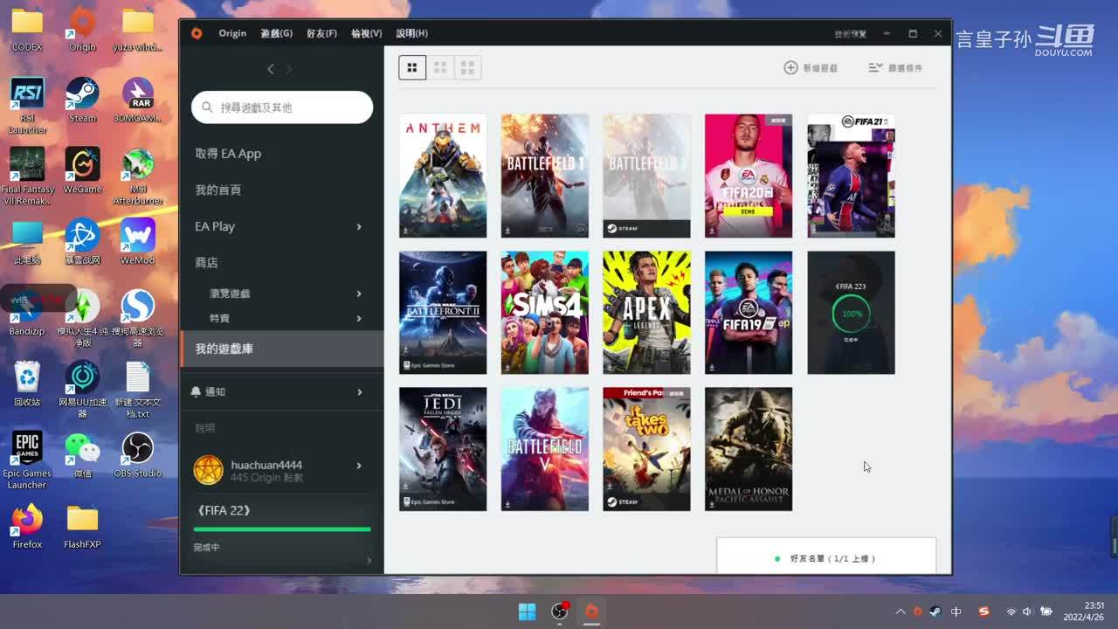
Task: Open the 回收站 recycle bin
Action: coord(27,384)
